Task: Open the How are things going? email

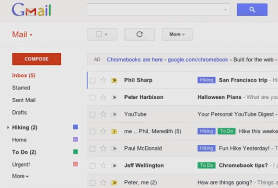Action: pos(225,183)
